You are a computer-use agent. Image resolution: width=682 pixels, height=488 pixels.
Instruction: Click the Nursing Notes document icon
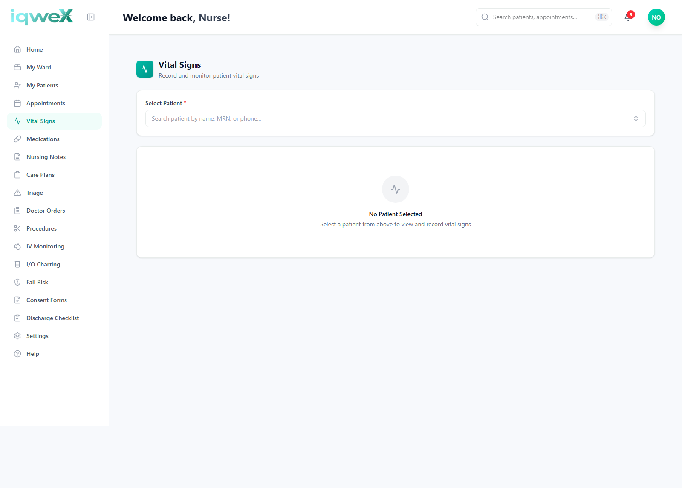pos(17,157)
